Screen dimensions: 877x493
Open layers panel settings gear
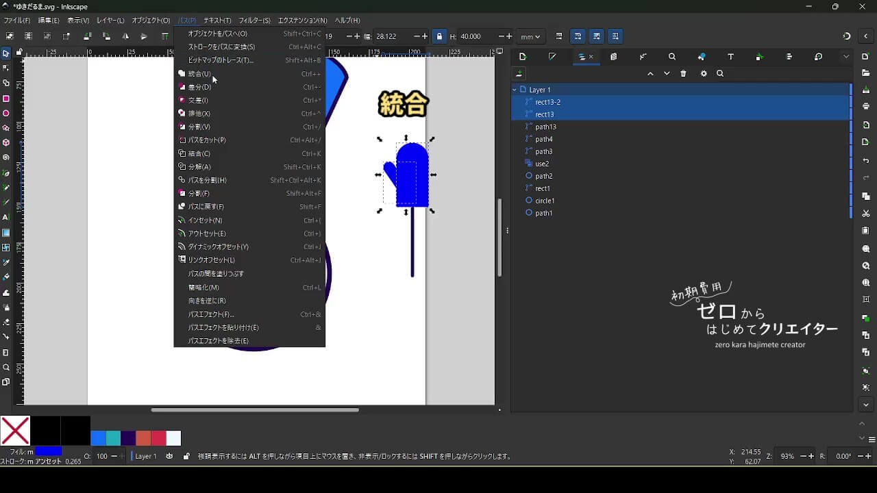704,74
